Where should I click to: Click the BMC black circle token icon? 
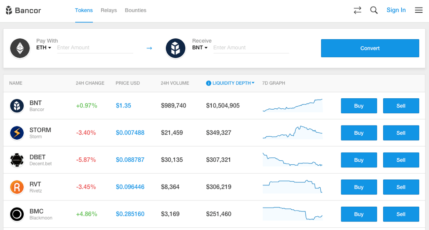pyautogui.click(x=17, y=215)
